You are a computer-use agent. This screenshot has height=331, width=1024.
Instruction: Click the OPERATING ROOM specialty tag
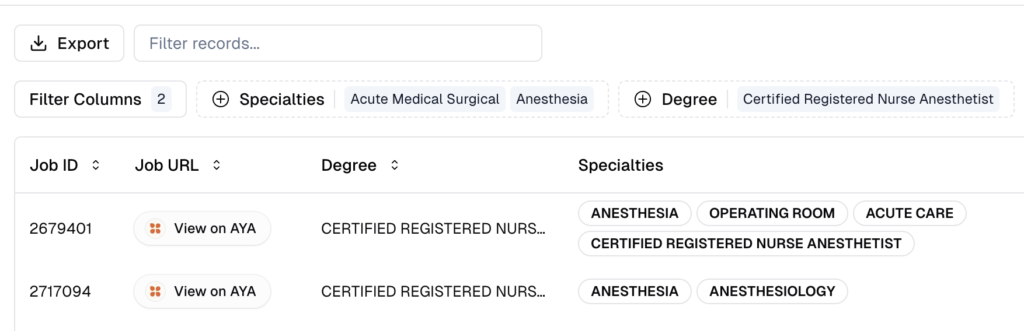point(771,213)
